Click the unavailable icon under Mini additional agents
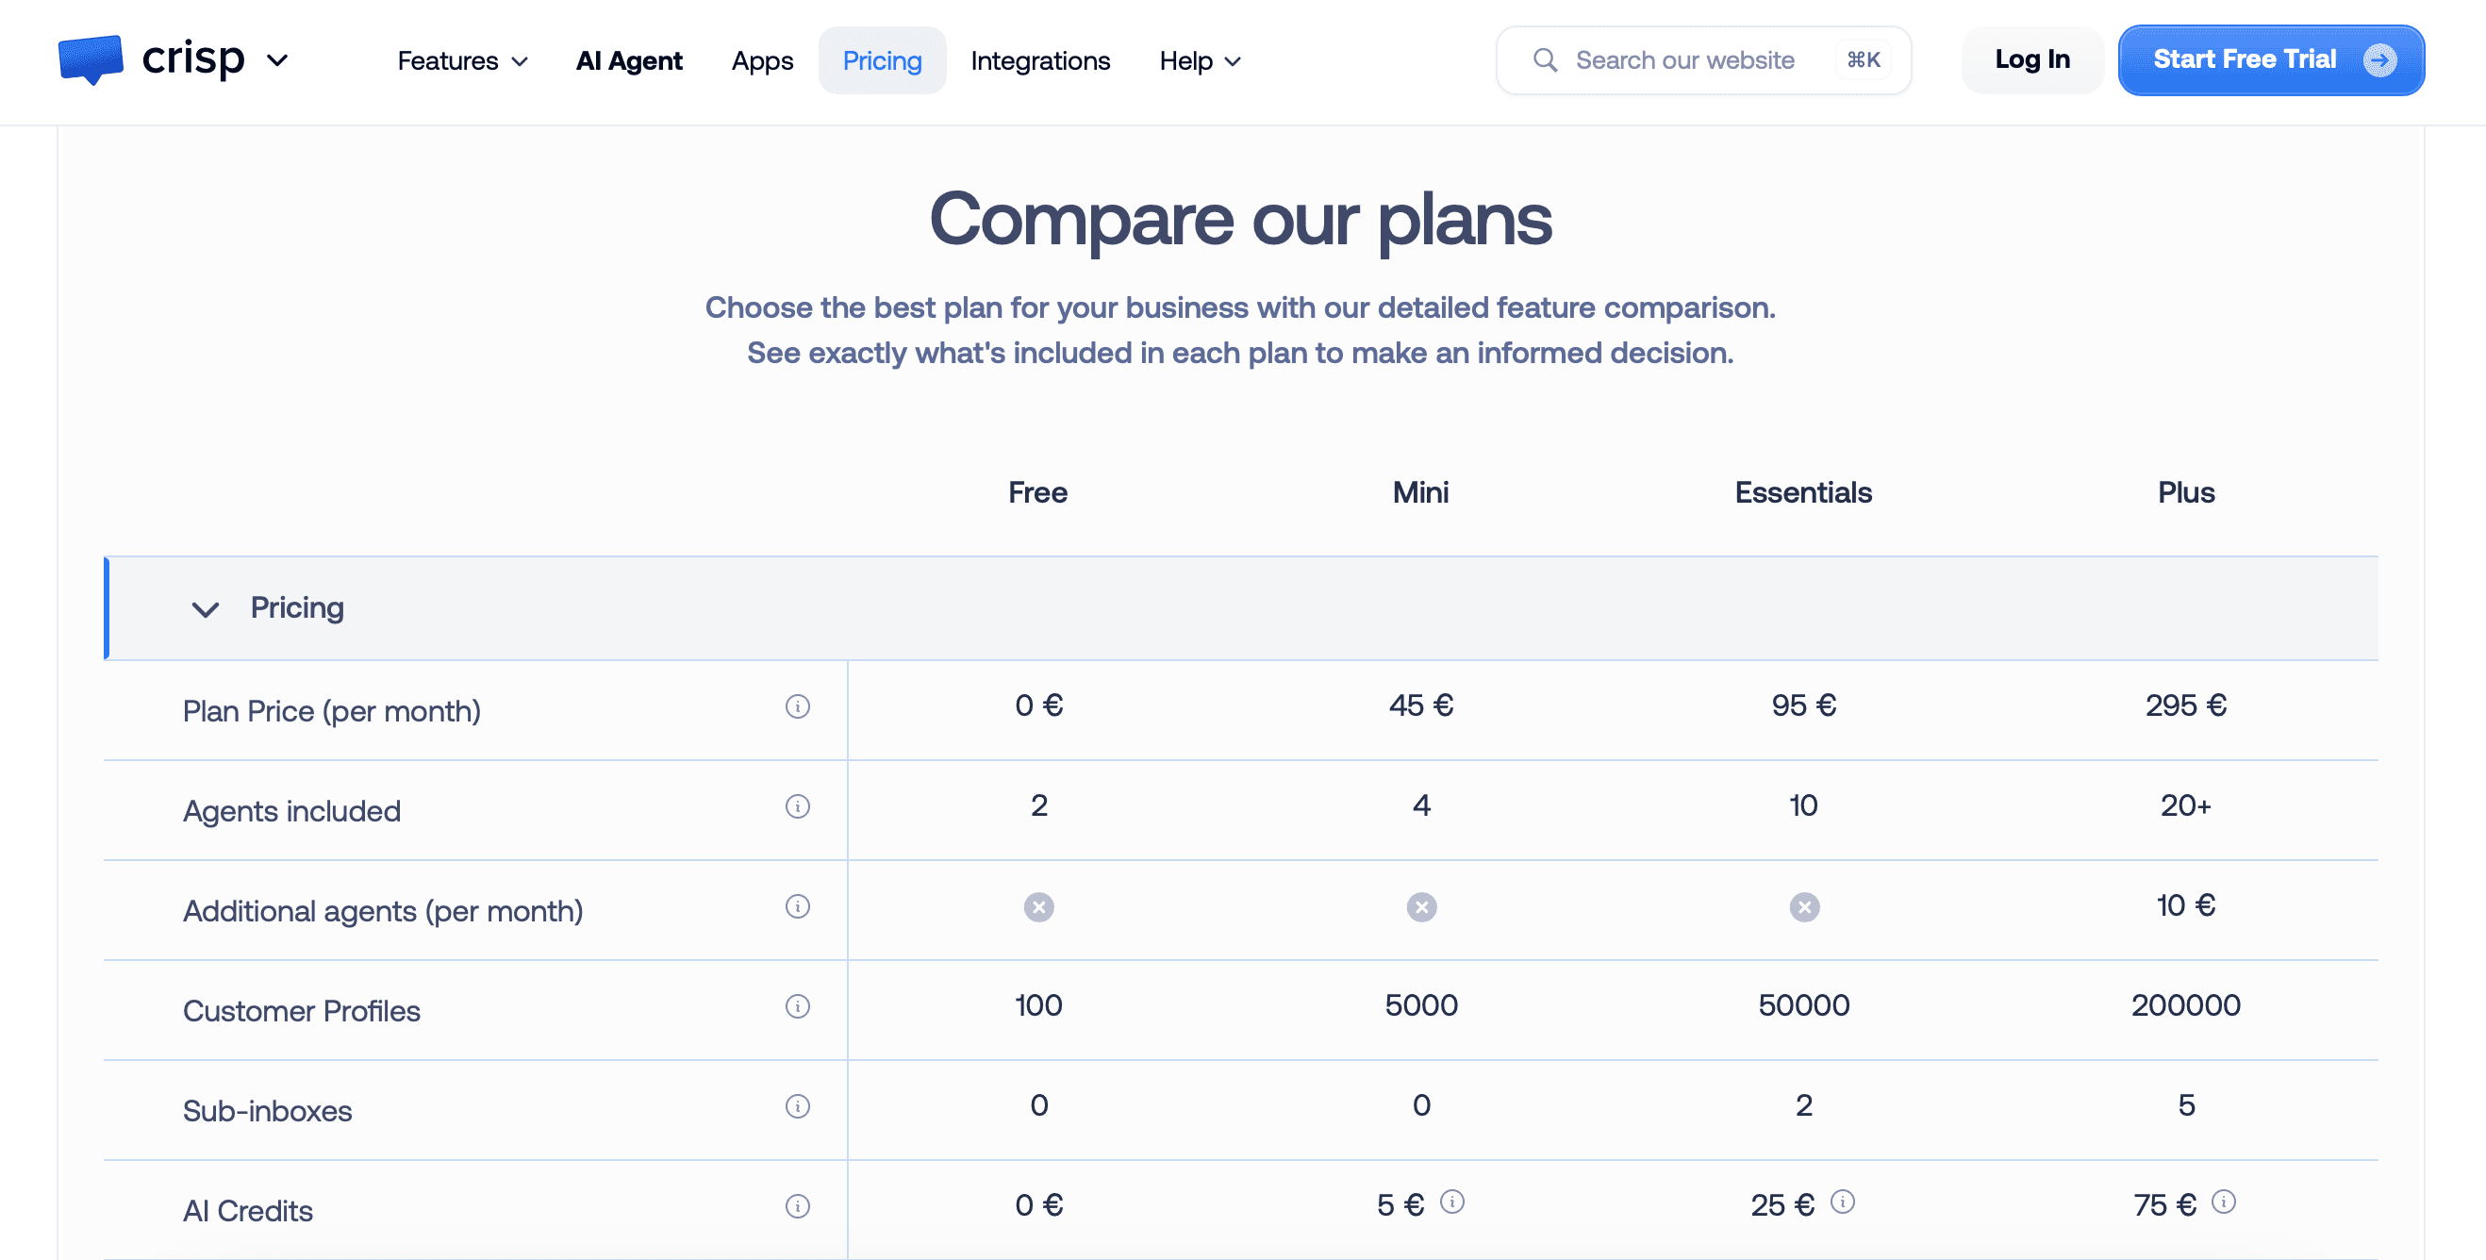 point(1420,907)
